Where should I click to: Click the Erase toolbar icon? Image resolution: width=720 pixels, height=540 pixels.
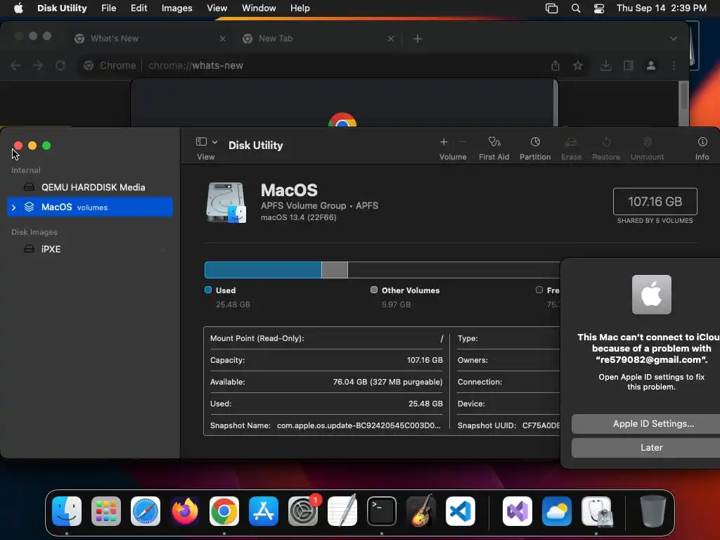pos(571,142)
